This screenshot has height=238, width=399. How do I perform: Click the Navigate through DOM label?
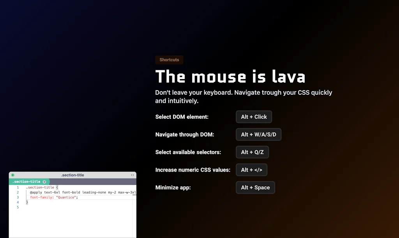[184, 134]
